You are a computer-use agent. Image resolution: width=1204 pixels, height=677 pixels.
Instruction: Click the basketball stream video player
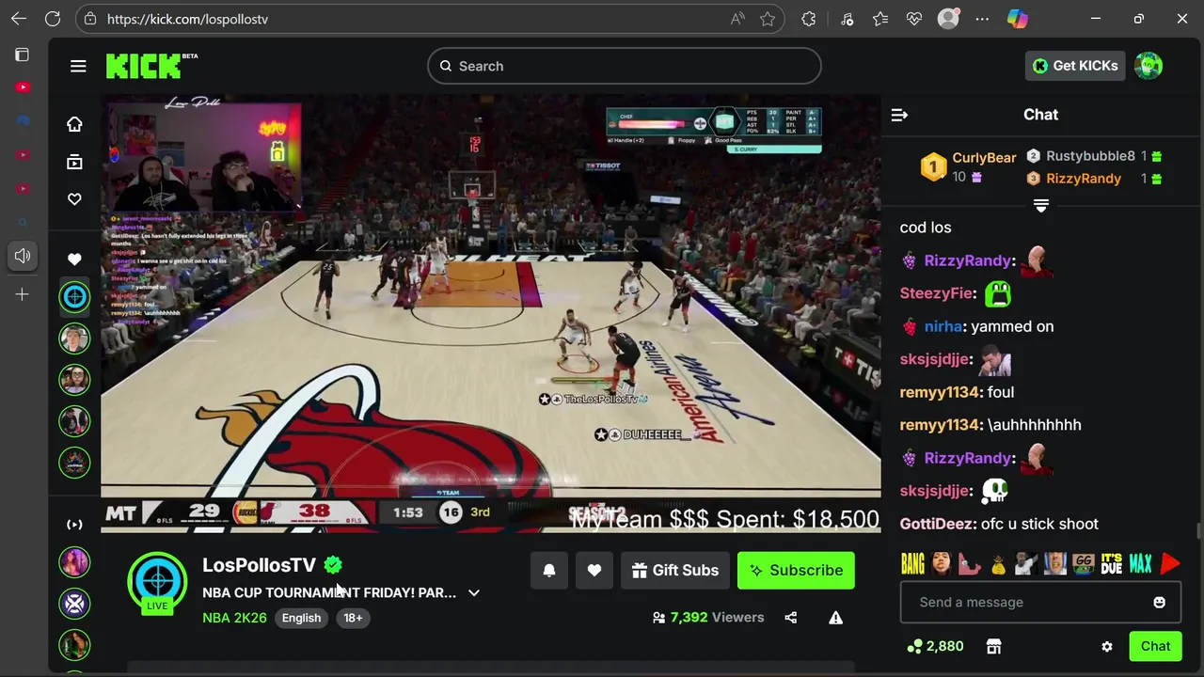(491, 313)
